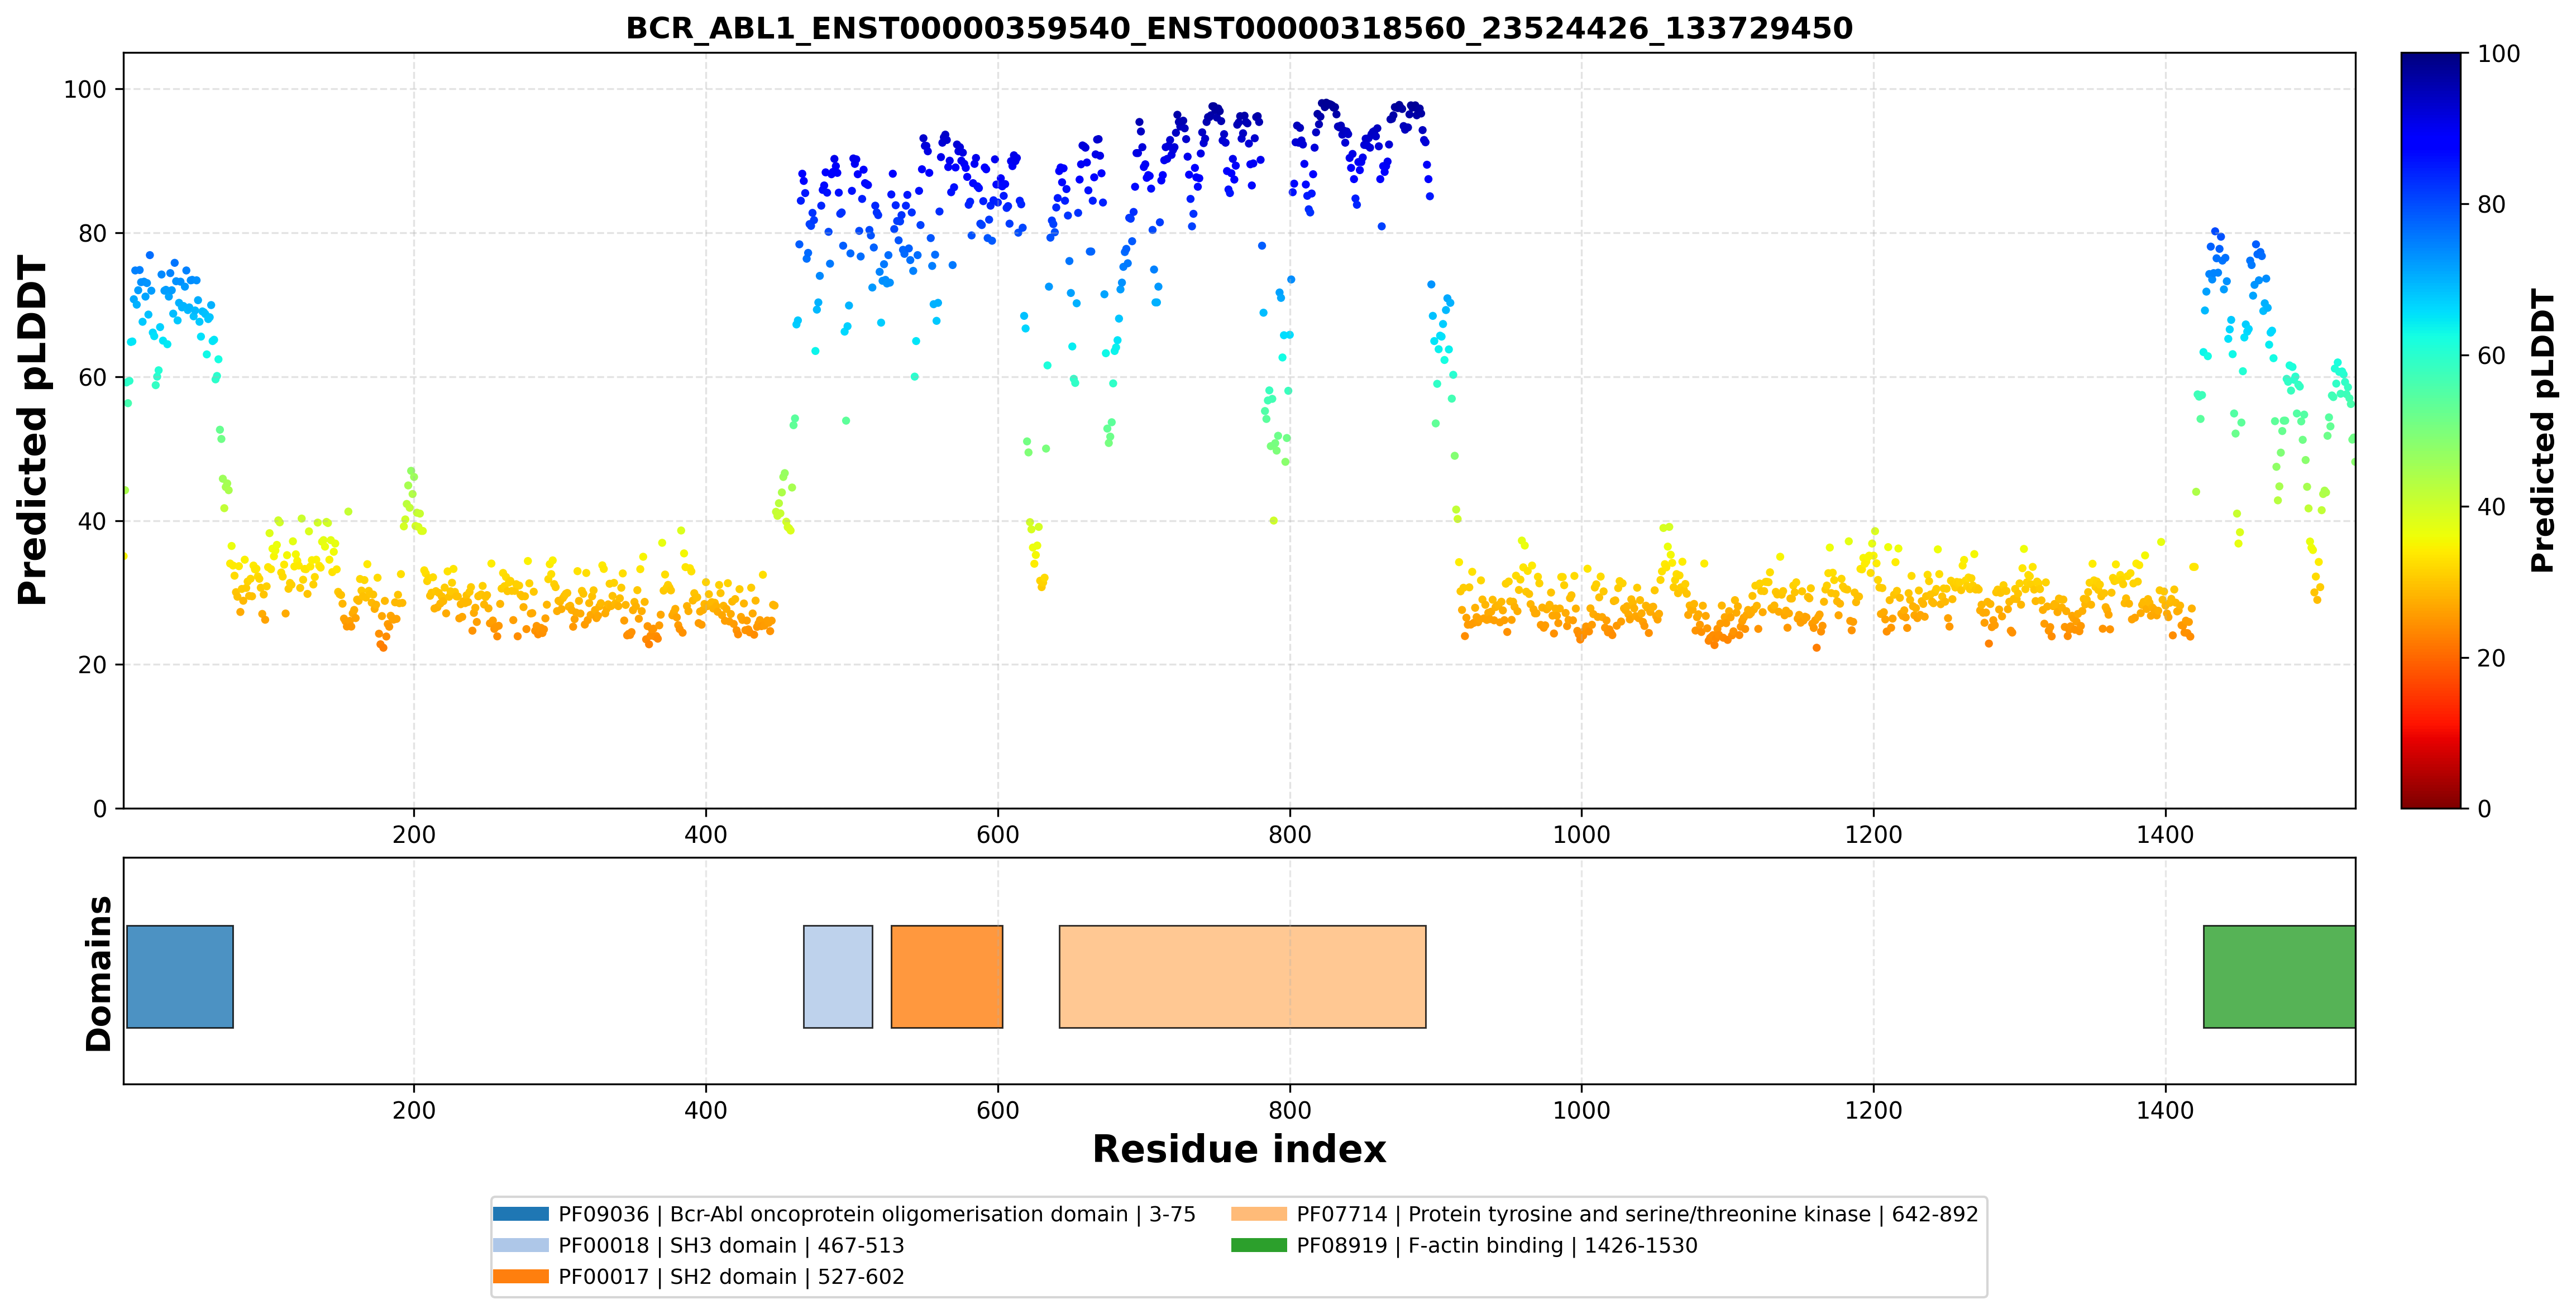Click the SH2 domain 527-602 legend text
Image resolution: width=2576 pixels, height=1314 pixels.
[731, 1276]
